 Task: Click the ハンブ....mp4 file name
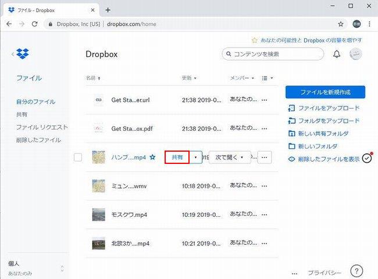[x=129, y=158]
